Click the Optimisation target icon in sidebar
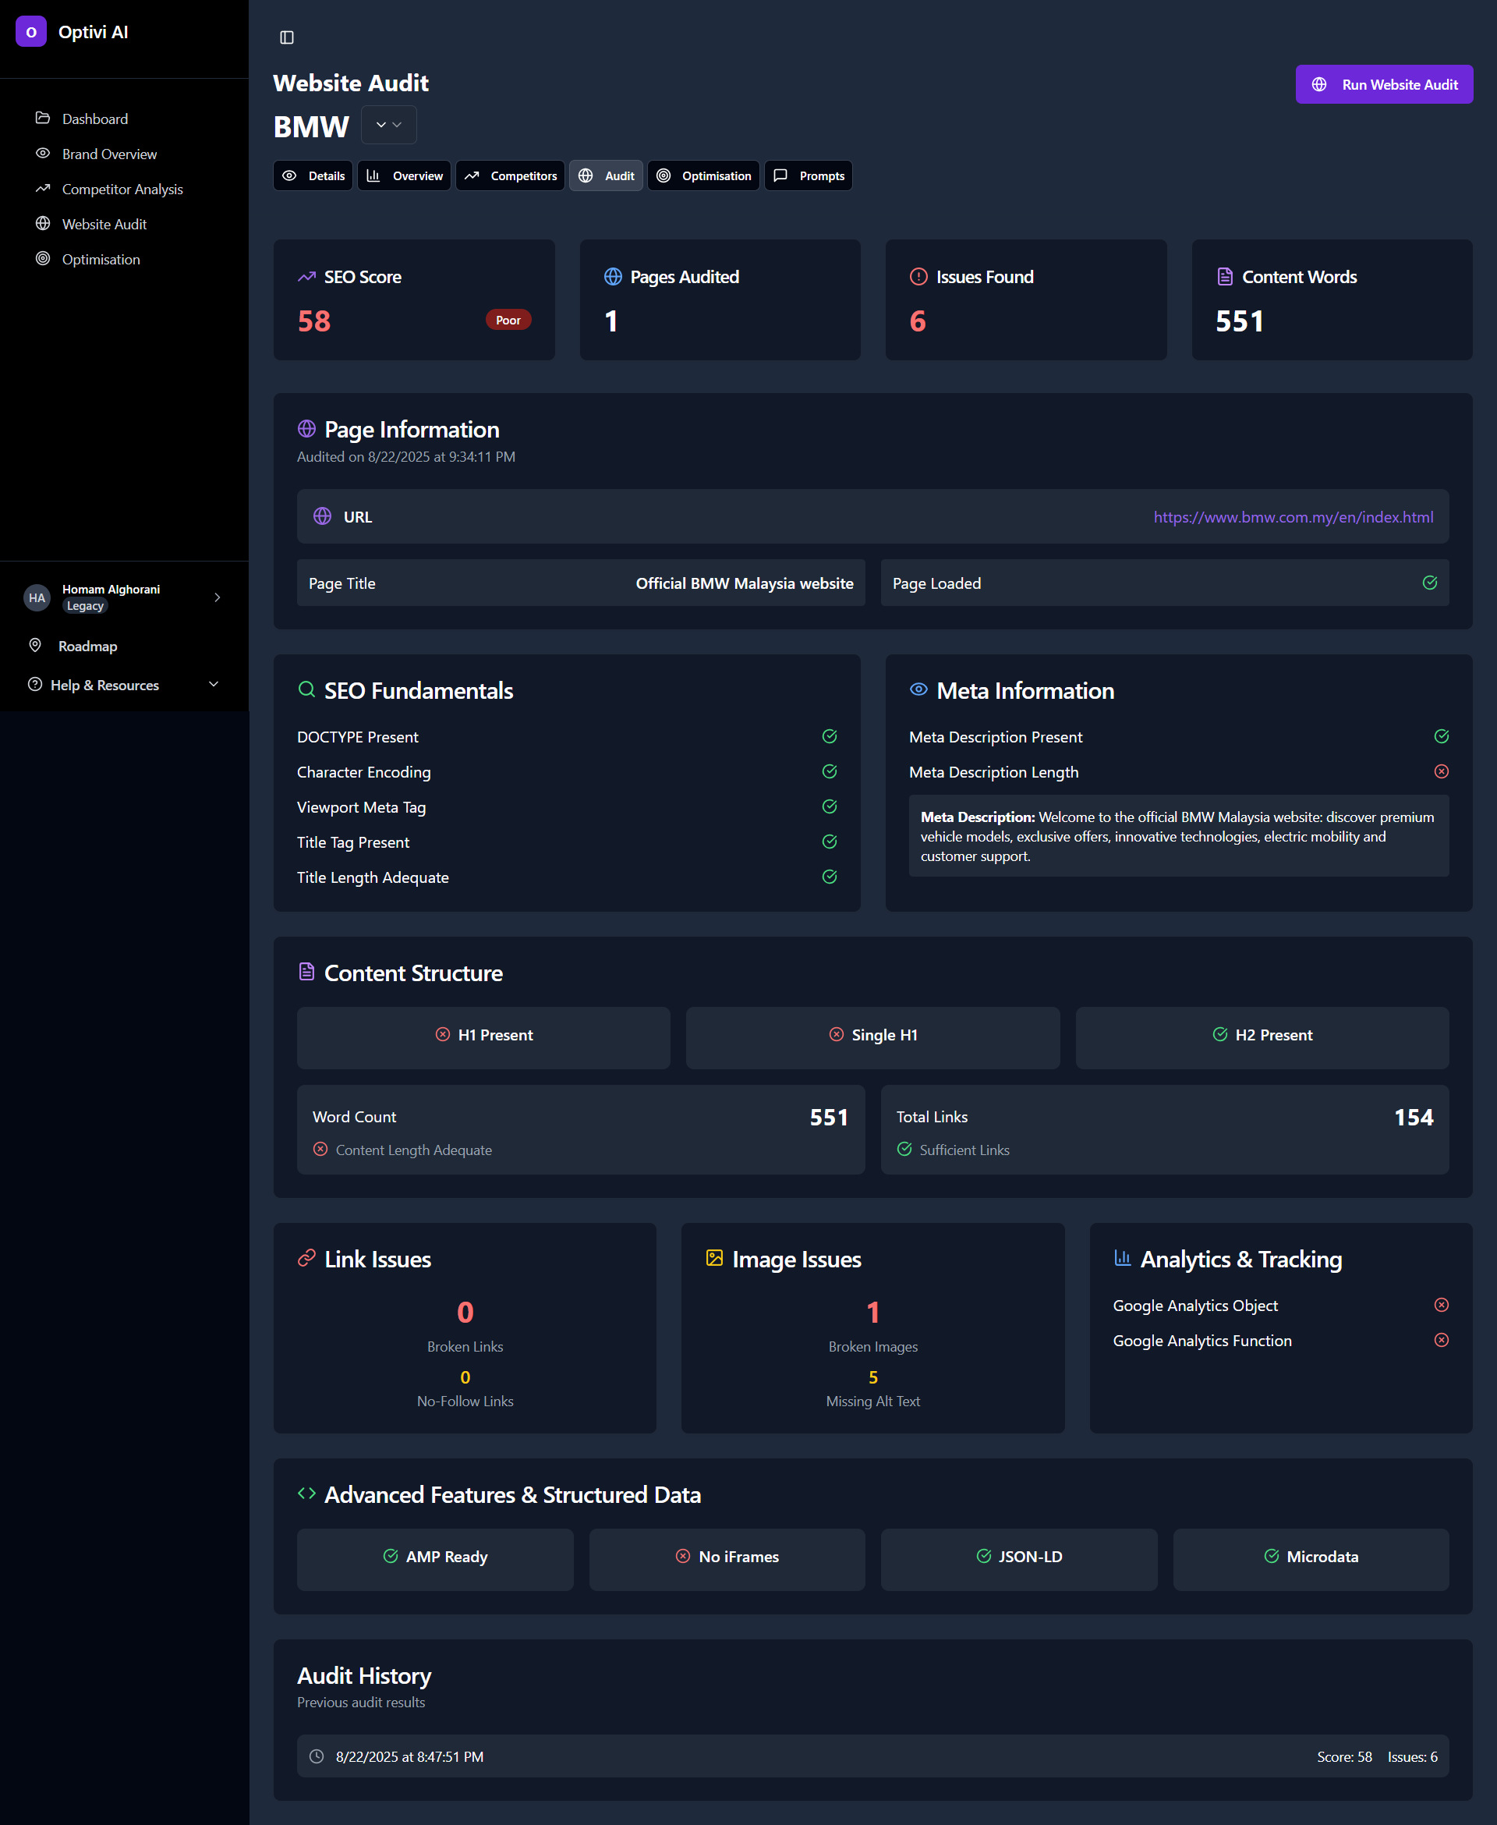The width and height of the screenshot is (1497, 1825). 42,259
